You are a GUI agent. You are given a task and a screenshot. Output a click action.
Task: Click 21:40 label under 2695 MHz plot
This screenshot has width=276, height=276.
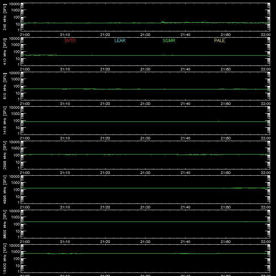(x=185, y=173)
